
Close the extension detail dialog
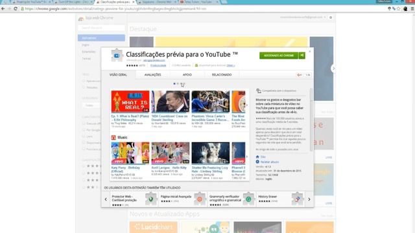click(310, 52)
